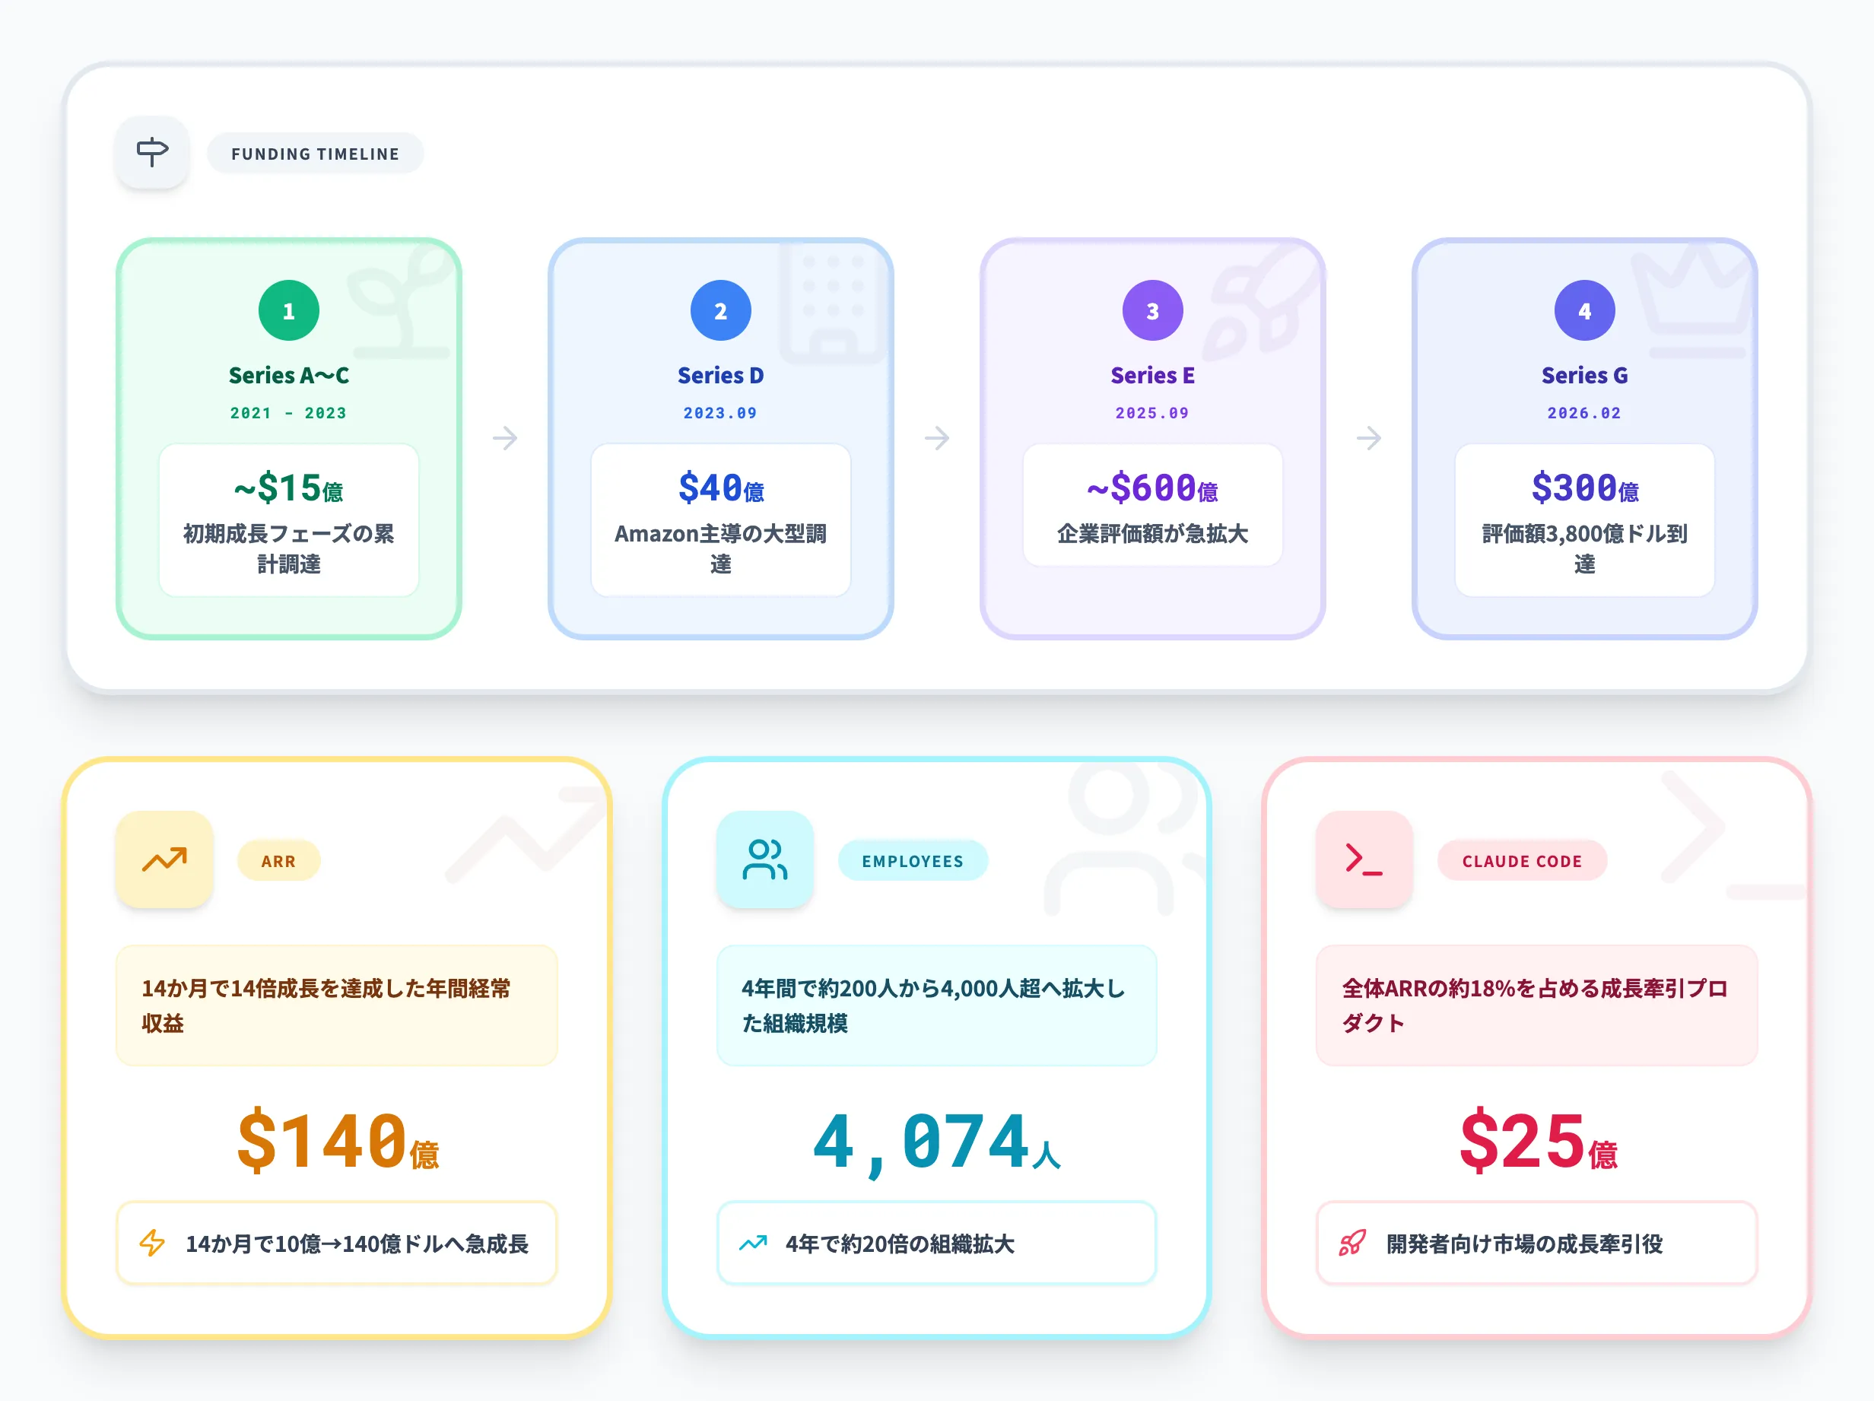
Task: Click the blue step 2 circle
Action: pyautogui.click(x=720, y=311)
